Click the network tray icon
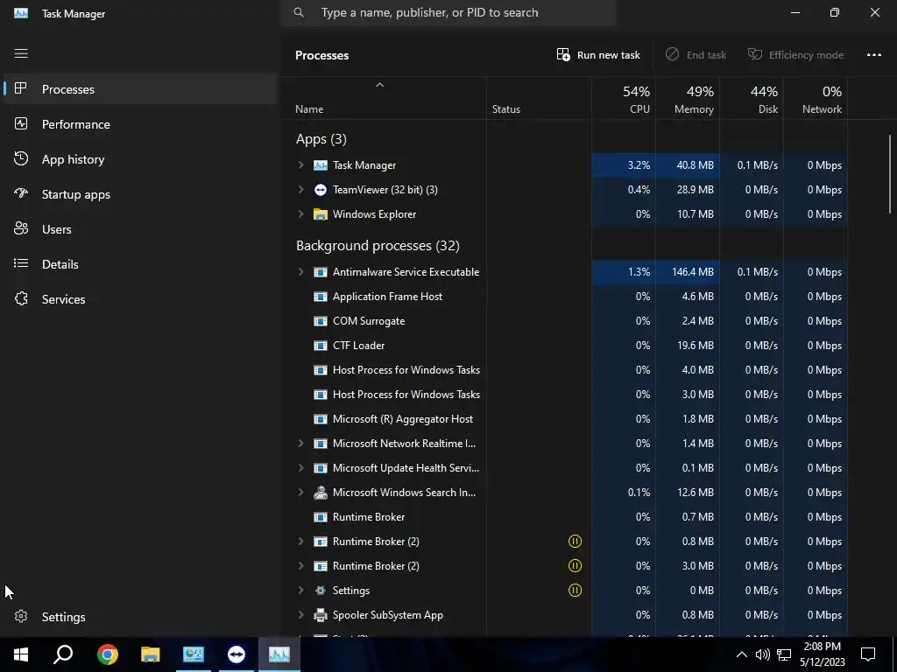Image resolution: width=897 pixels, height=672 pixels. click(784, 654)
